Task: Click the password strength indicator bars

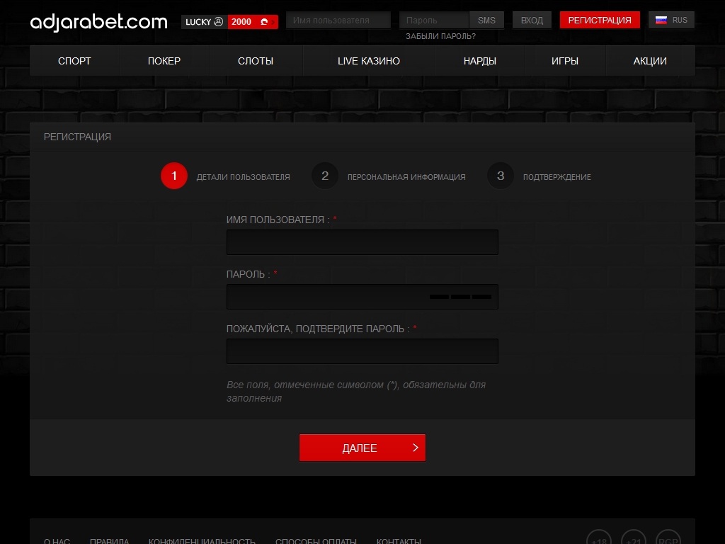Action: tap(460, 297)
